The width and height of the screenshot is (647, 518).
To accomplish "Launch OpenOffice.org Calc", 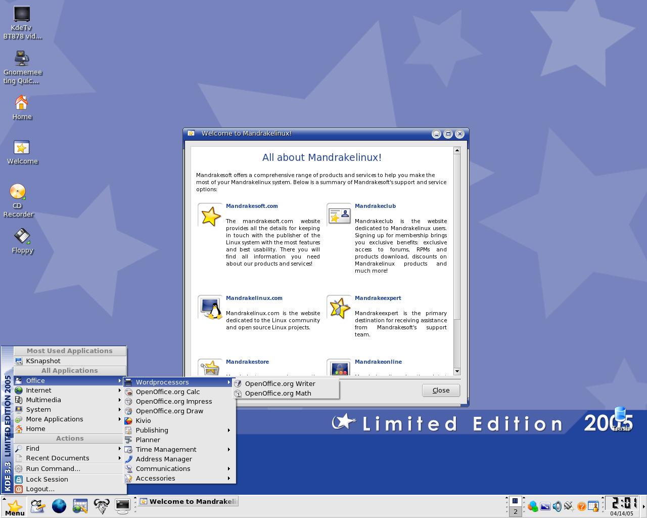I will [179, 392].
